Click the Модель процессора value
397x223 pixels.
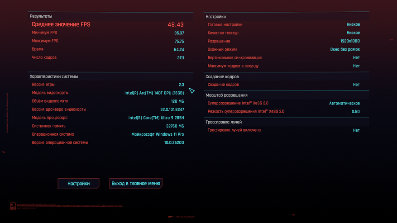click(156, 118)
